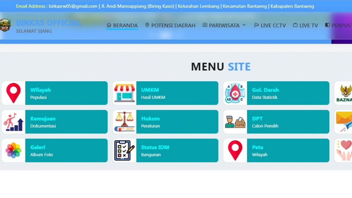Open the Peta Wilayah card
Image resolution: width=352 pixels, height=198 pixels.
(x=276, y=150)
